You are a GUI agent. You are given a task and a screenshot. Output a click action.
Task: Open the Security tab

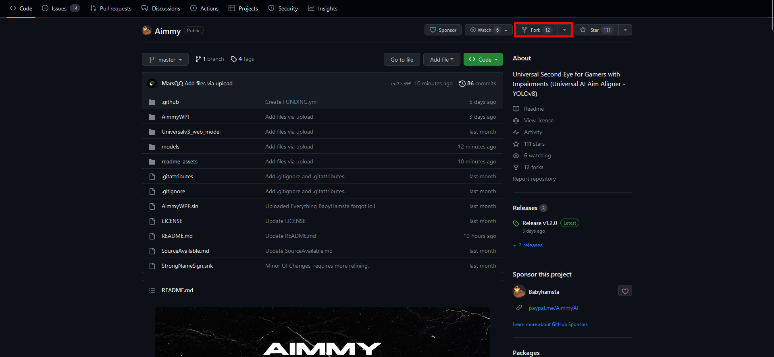[283, 8]
